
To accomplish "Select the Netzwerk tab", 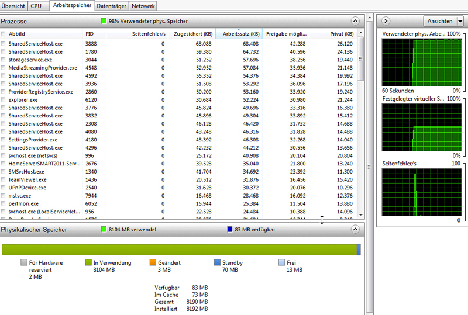I will click(143, 6).
